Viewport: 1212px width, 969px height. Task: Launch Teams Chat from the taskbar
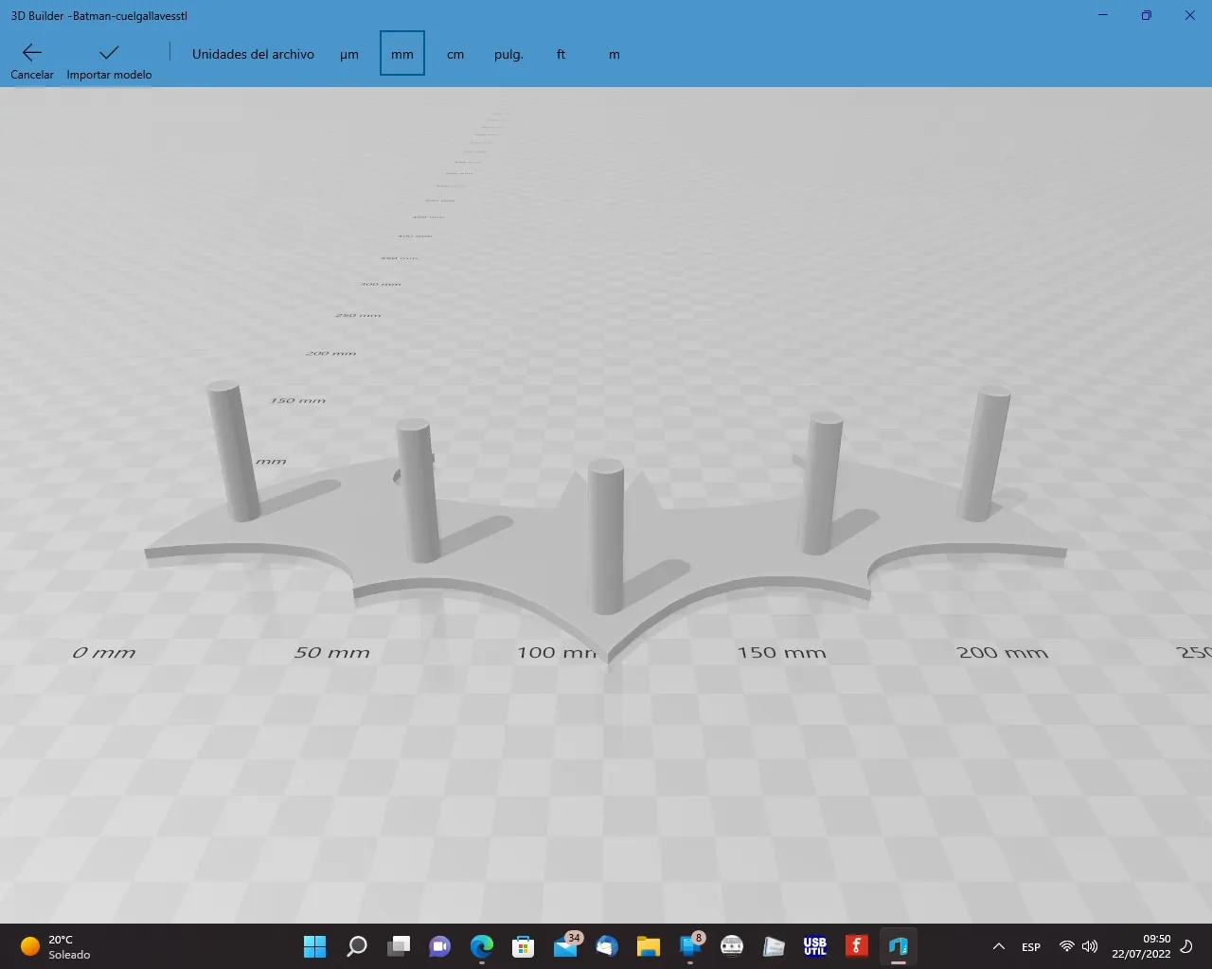pyautogui.click(x=440, y=946)
